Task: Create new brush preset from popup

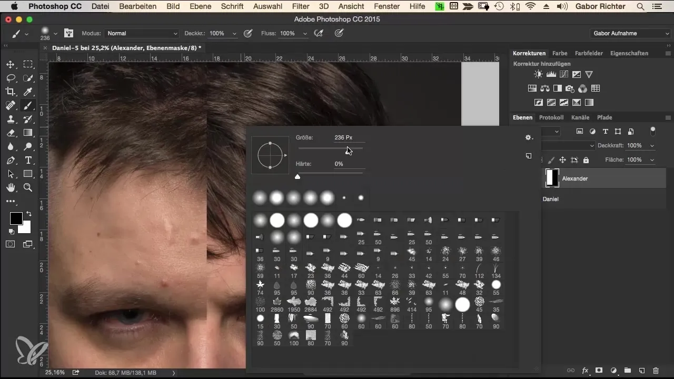Action: pos(529,156)
